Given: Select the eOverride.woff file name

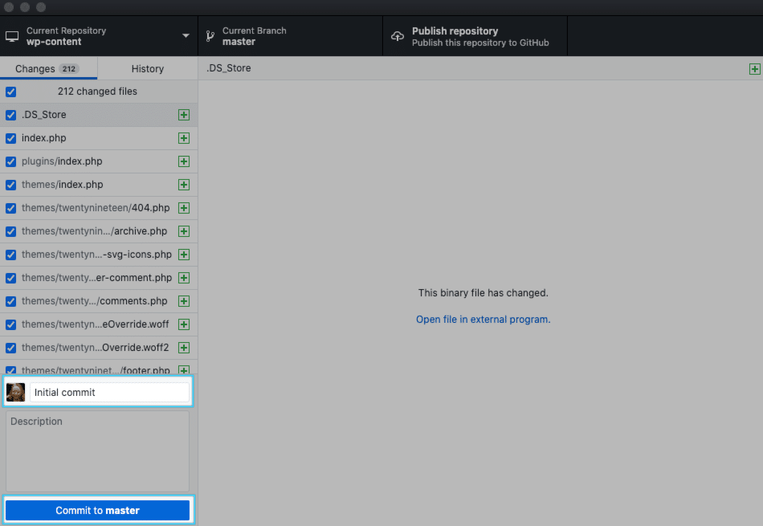Looking at the screenshot, I should click(95, 324).
